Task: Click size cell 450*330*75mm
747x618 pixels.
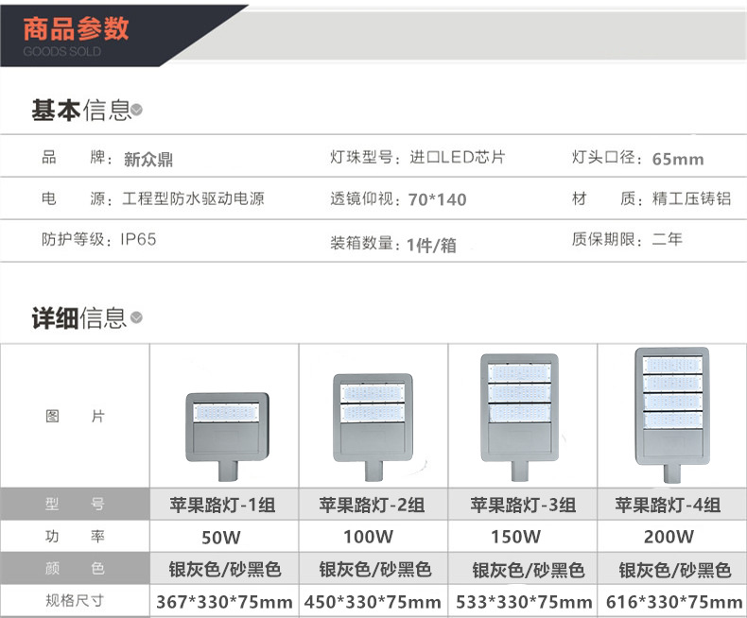Action: [x=373, y=602]
